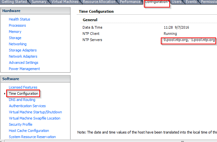Open the Memory hardware link
The image size is (217, 142).
15,32
